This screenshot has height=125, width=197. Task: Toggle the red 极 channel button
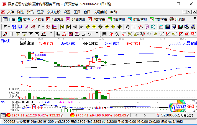(48, 27)
